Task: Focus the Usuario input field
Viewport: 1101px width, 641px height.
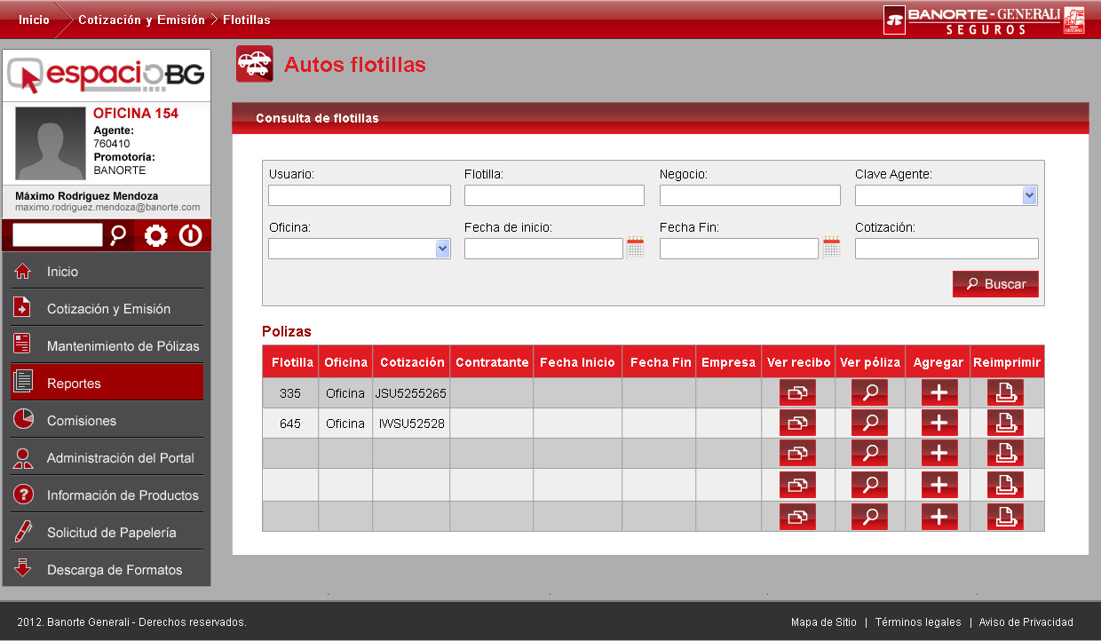Action: click(x=360, y=195)
